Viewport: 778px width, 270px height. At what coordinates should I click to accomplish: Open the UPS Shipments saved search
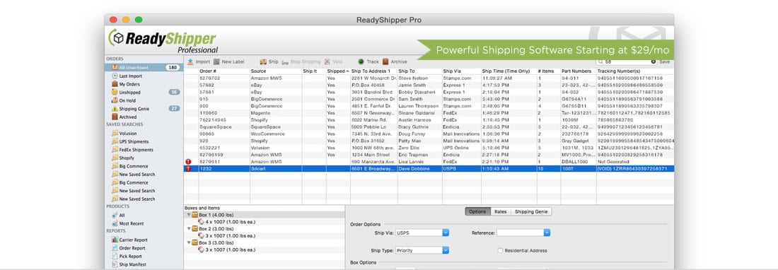[134, 141]
